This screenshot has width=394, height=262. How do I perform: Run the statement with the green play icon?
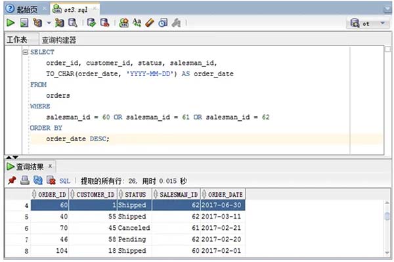pyautogui.click(x=11, y=23)
